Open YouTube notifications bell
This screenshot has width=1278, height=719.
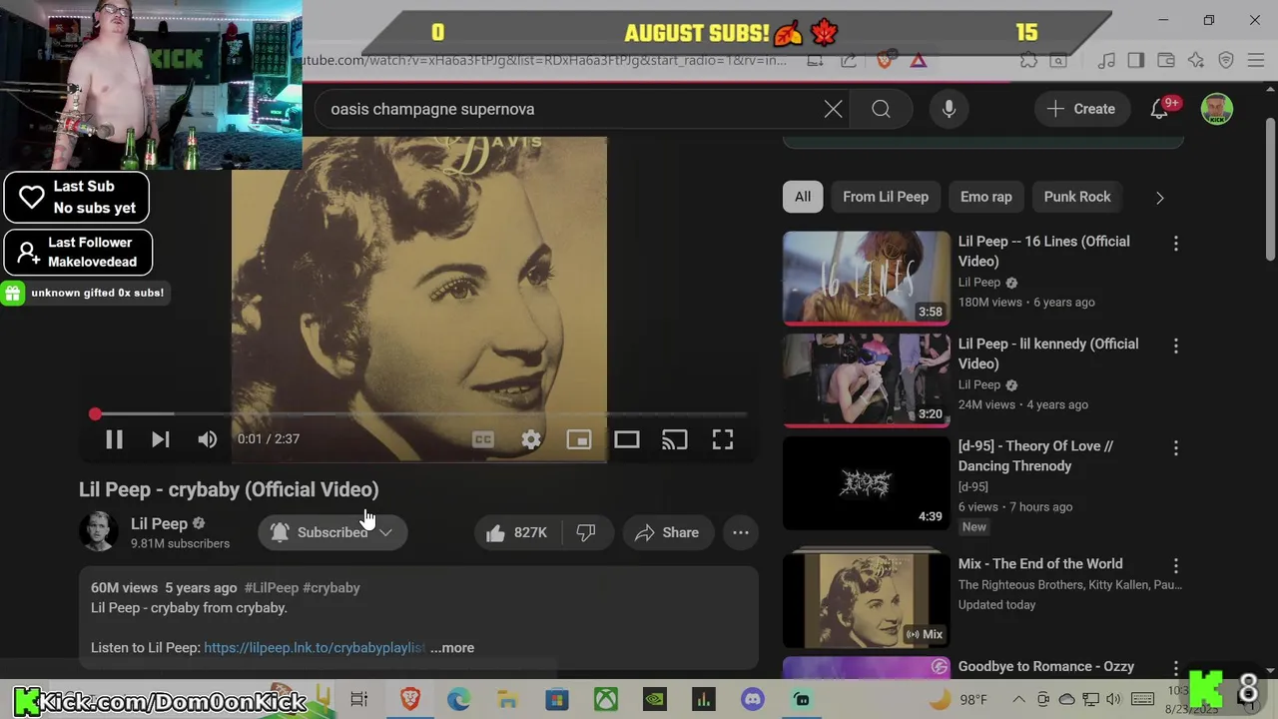(x=1160, y=109)
